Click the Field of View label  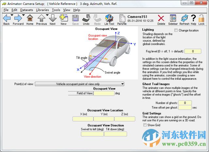85,93
